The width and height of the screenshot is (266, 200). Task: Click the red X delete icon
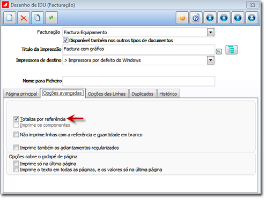pyautogui.click(x=24, y=18)
